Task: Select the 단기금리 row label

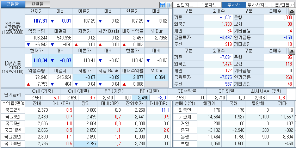Action: pos(13,94)
